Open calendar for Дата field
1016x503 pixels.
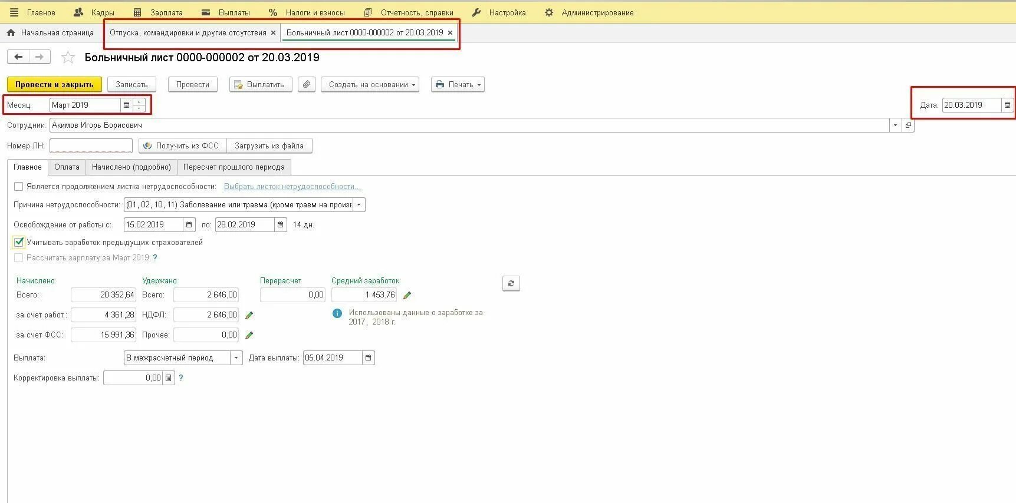1007,105
